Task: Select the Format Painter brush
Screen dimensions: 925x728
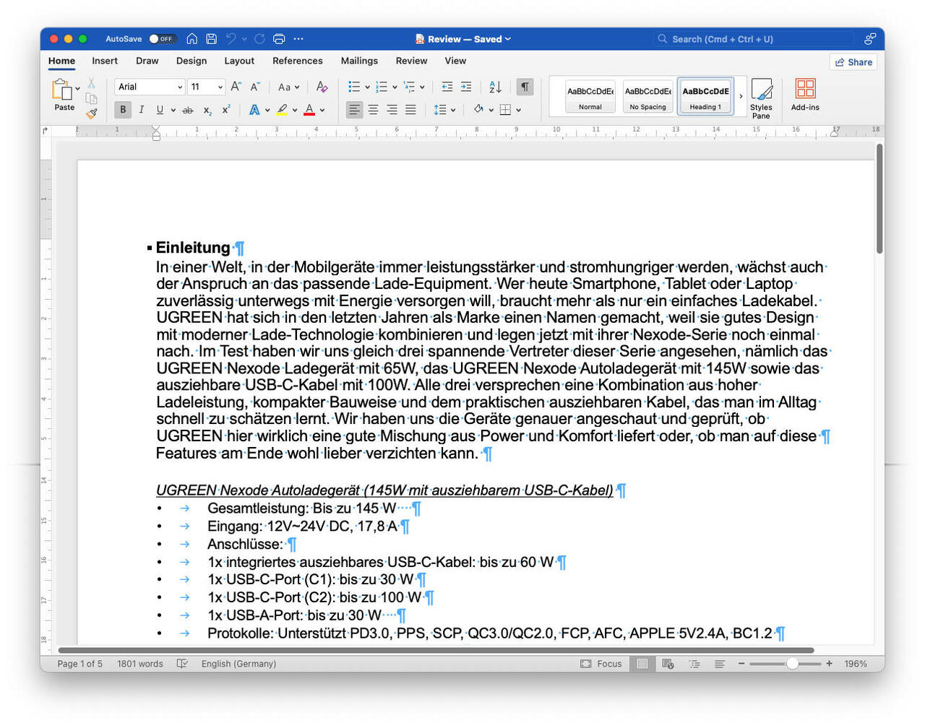Action: [x=92, y=113]
